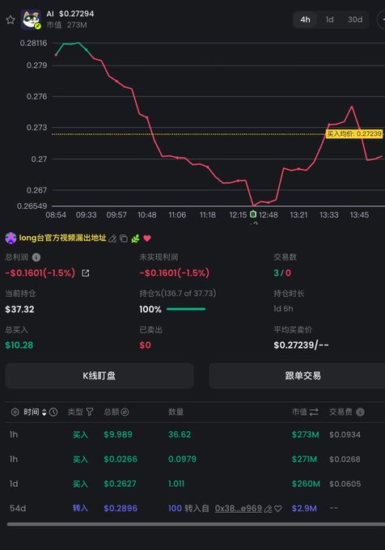385x550 pixels.
Task: Click total bought value $10.28
Action: 19,345
